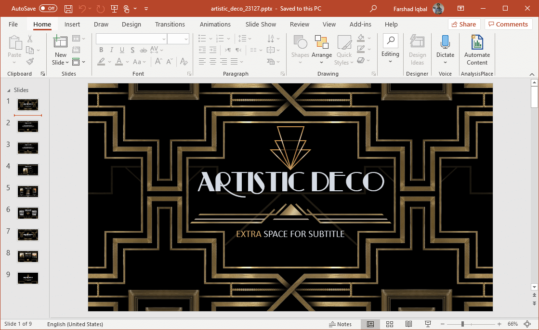Switch to the Design tab
Image resolution: width=539 pixels, height=330 pixels.
tap(131, 24)
